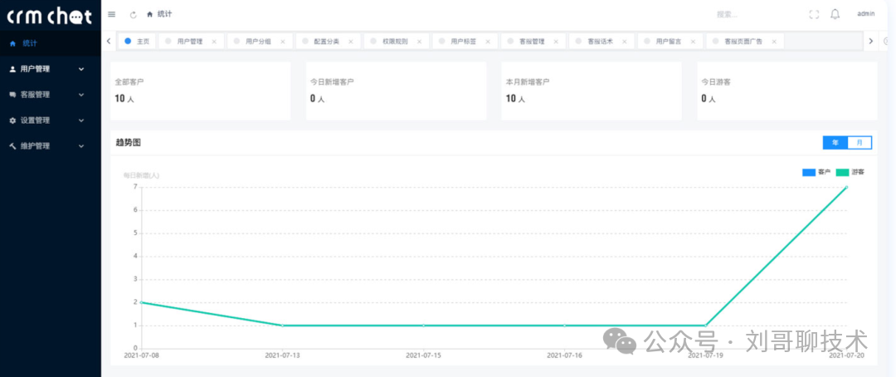Switch to the 用户管理 tab

[x=190, y=42]
